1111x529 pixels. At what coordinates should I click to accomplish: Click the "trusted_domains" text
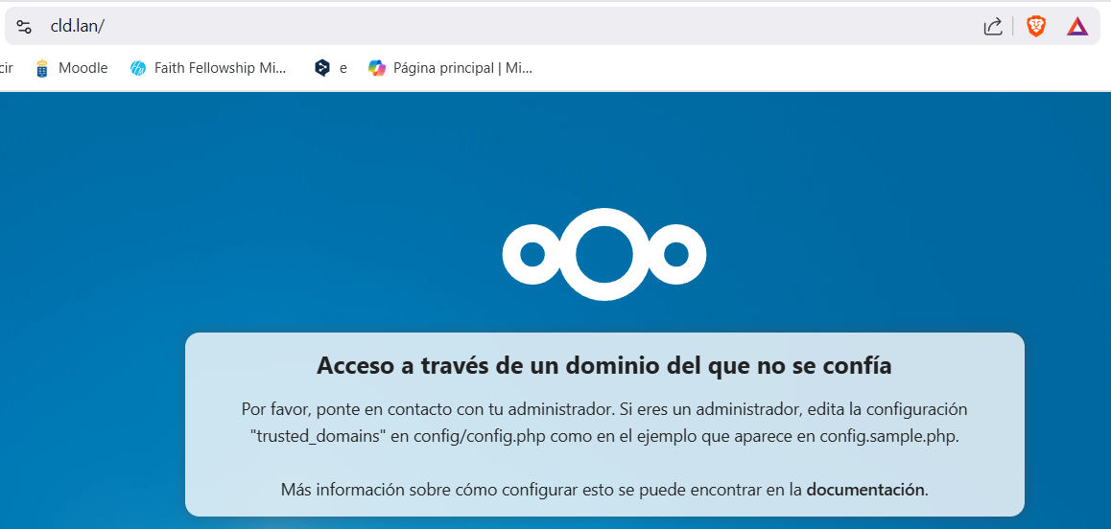pyautogui.click(x=318, y=437)
